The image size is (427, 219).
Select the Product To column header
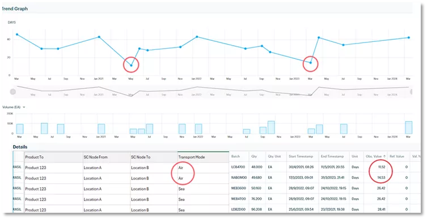54,157
